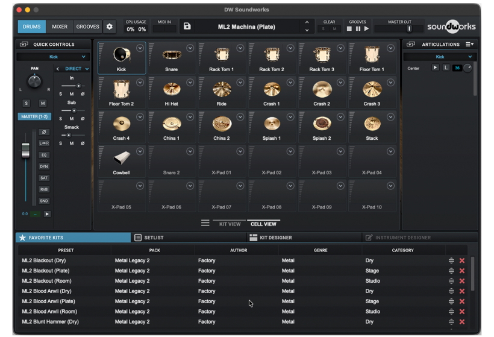The width and height of the screenshot is (494, 337).
Task: Select the Crash 2 cymbal cell
Action: [x=322, y=92]
